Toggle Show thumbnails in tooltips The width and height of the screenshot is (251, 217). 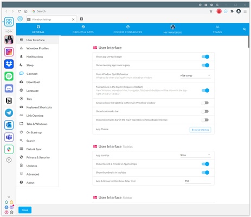205,173
